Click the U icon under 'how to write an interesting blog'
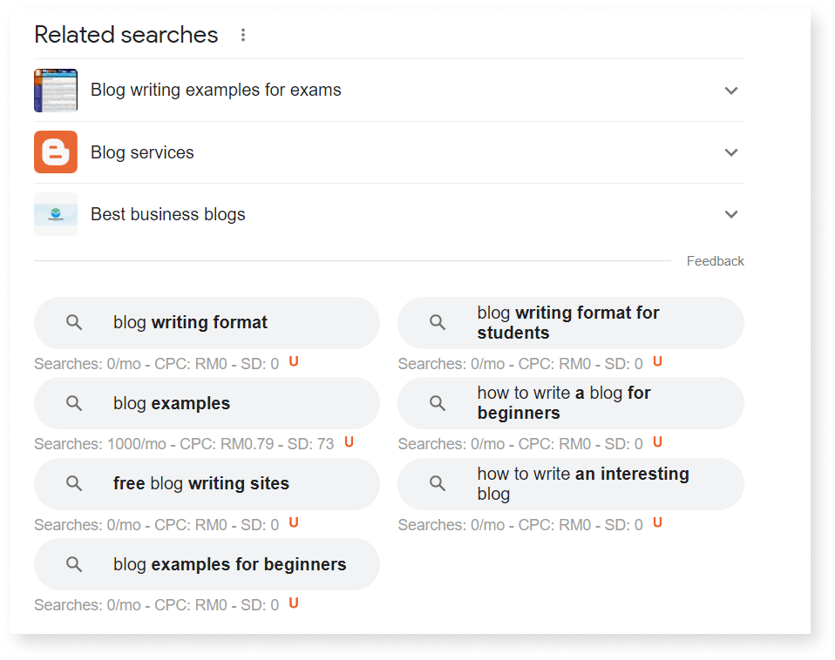The image size is (835, 660). pos(657,522)
